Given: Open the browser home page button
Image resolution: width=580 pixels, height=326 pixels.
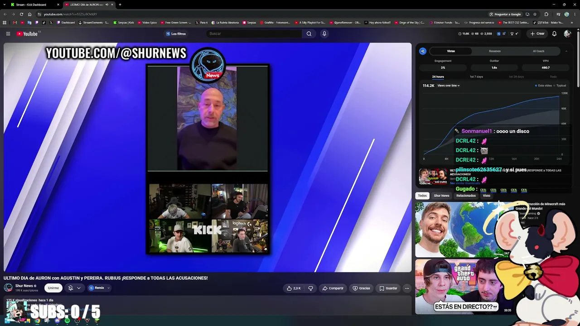Looking at the screenshot, I should pyautogui.click(x=30, y=14).
